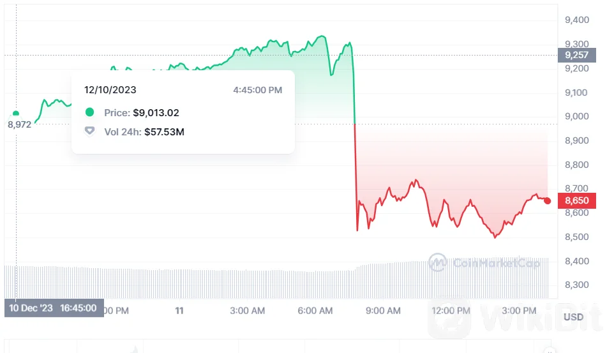Click the 9:00 AM time axis label
Image resolution: width=614 pixels, height=353 pixels.
point(383,311)
